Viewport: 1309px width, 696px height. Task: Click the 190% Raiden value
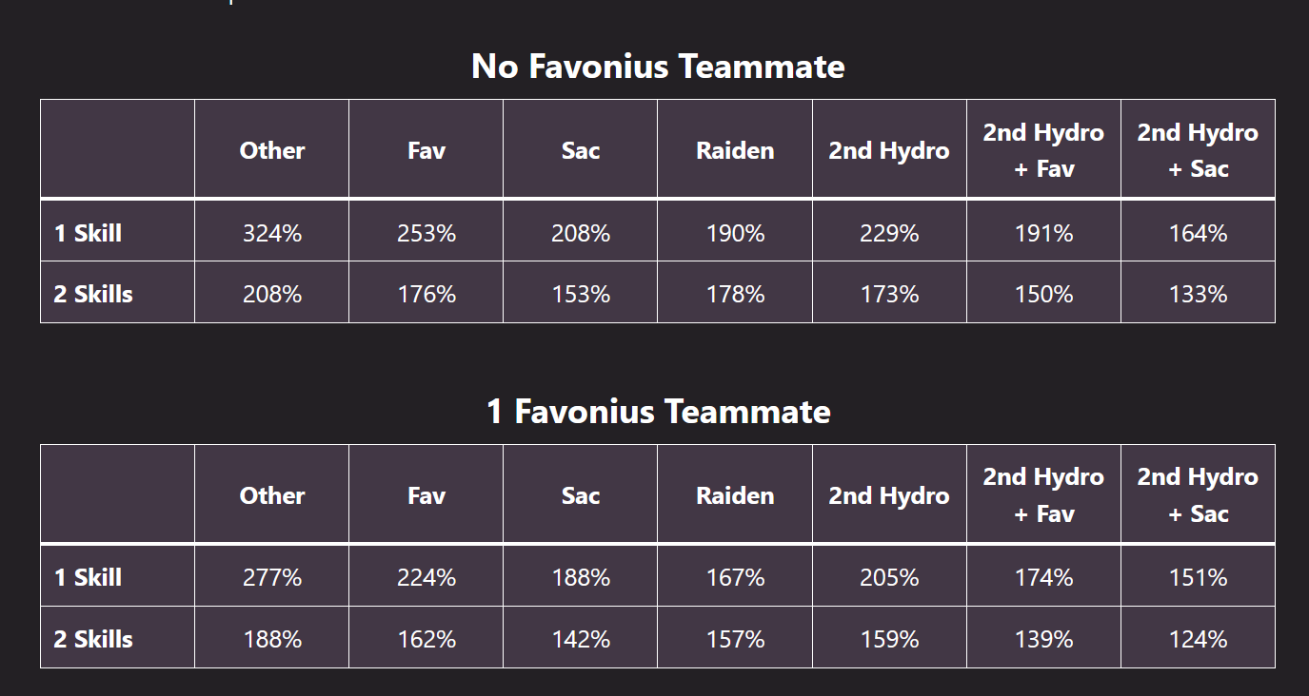(x=735, y=233)
